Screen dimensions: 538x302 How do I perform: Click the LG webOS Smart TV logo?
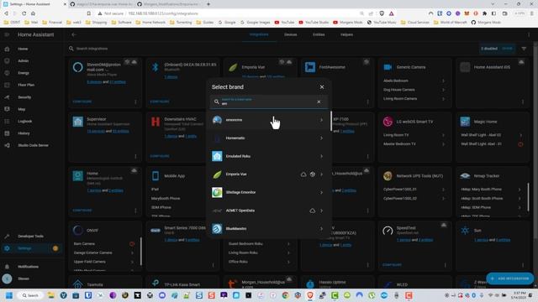[x=388, y=122]
